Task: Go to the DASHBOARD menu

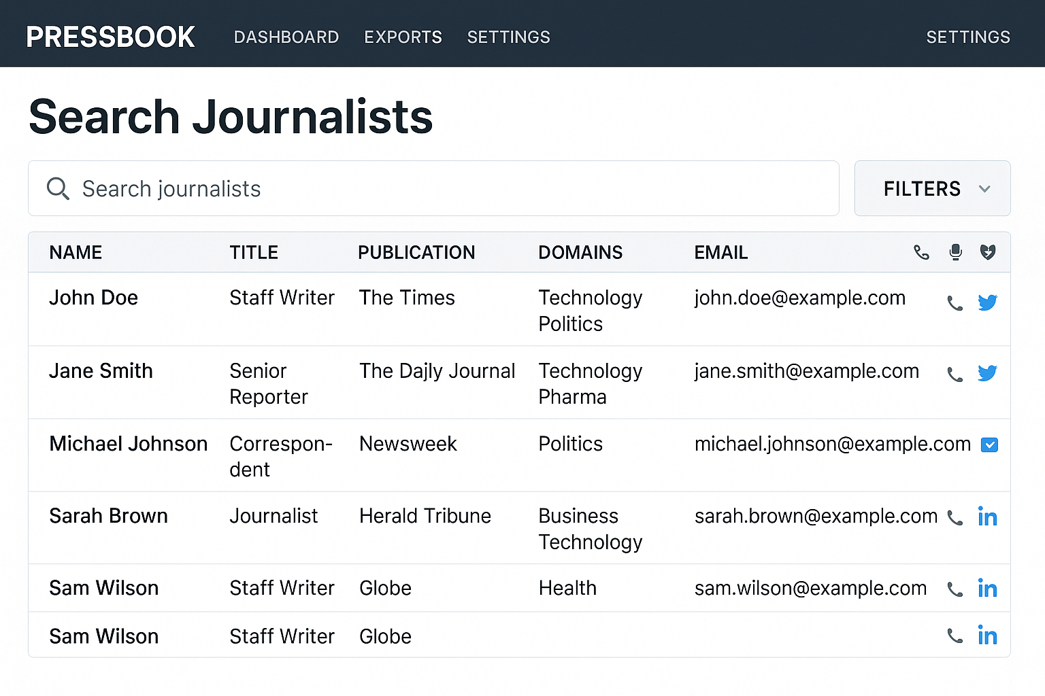Action: [x=286, y=37]
